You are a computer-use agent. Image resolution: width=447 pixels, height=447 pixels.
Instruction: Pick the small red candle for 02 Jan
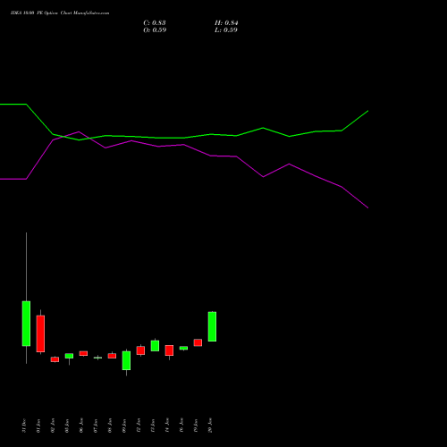(55, 359)
